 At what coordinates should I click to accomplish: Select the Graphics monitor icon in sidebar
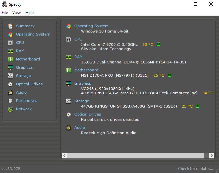click(x=10, y=67)
